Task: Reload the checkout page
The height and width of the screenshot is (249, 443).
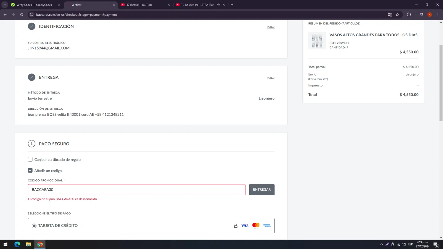Action: pos(22,14)
